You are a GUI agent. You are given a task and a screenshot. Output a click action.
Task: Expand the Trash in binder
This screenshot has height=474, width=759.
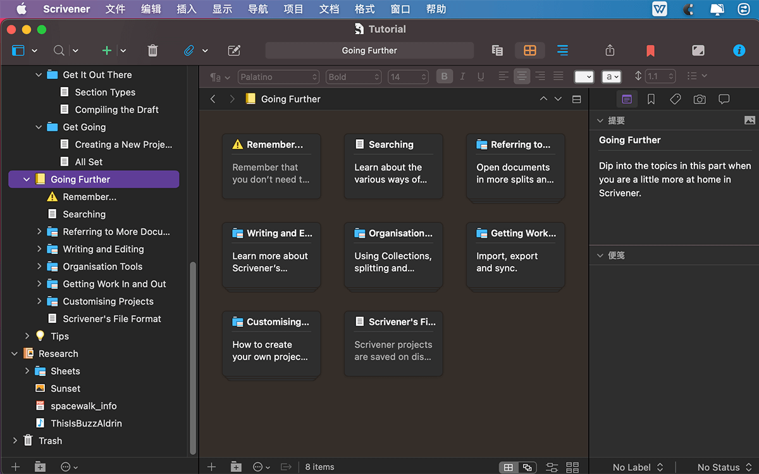[15, 441]
